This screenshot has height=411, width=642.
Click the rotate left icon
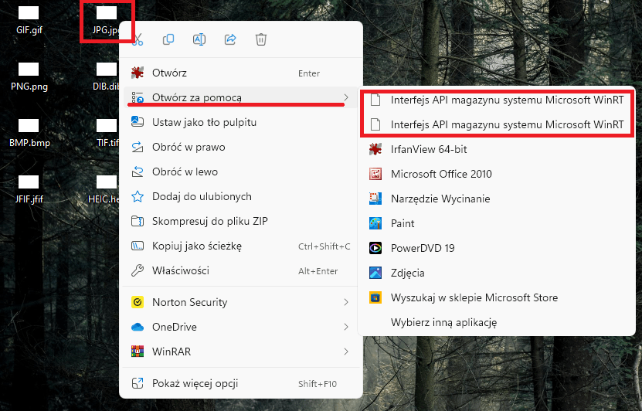click(138, 172)
